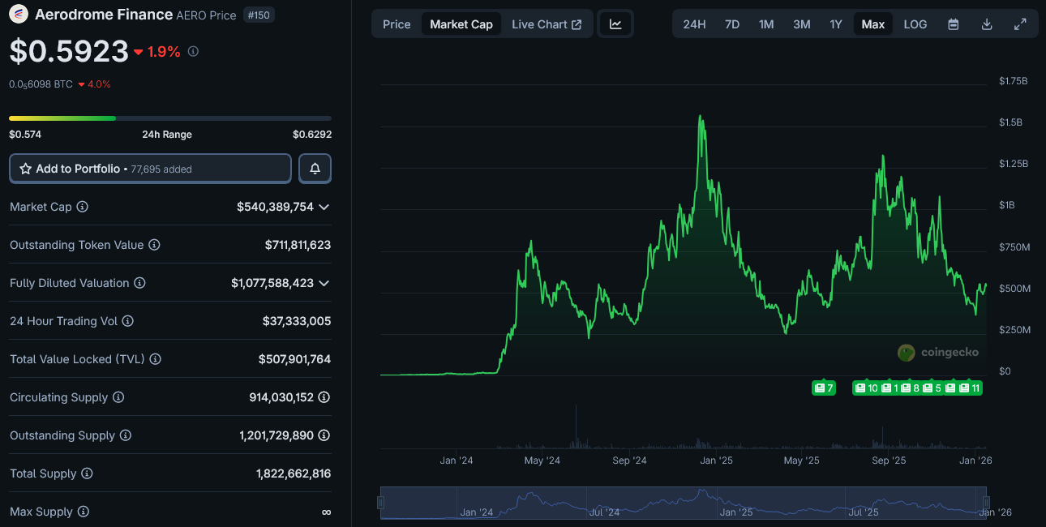Set chart range to 3M
The height and width of the screenshot is (527, 1046).
click(x=802, y=24)
